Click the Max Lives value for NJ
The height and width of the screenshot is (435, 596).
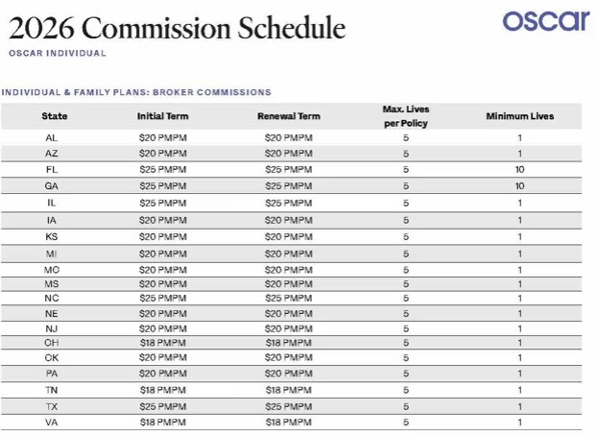pyautogui.click(x=405, y=327)
